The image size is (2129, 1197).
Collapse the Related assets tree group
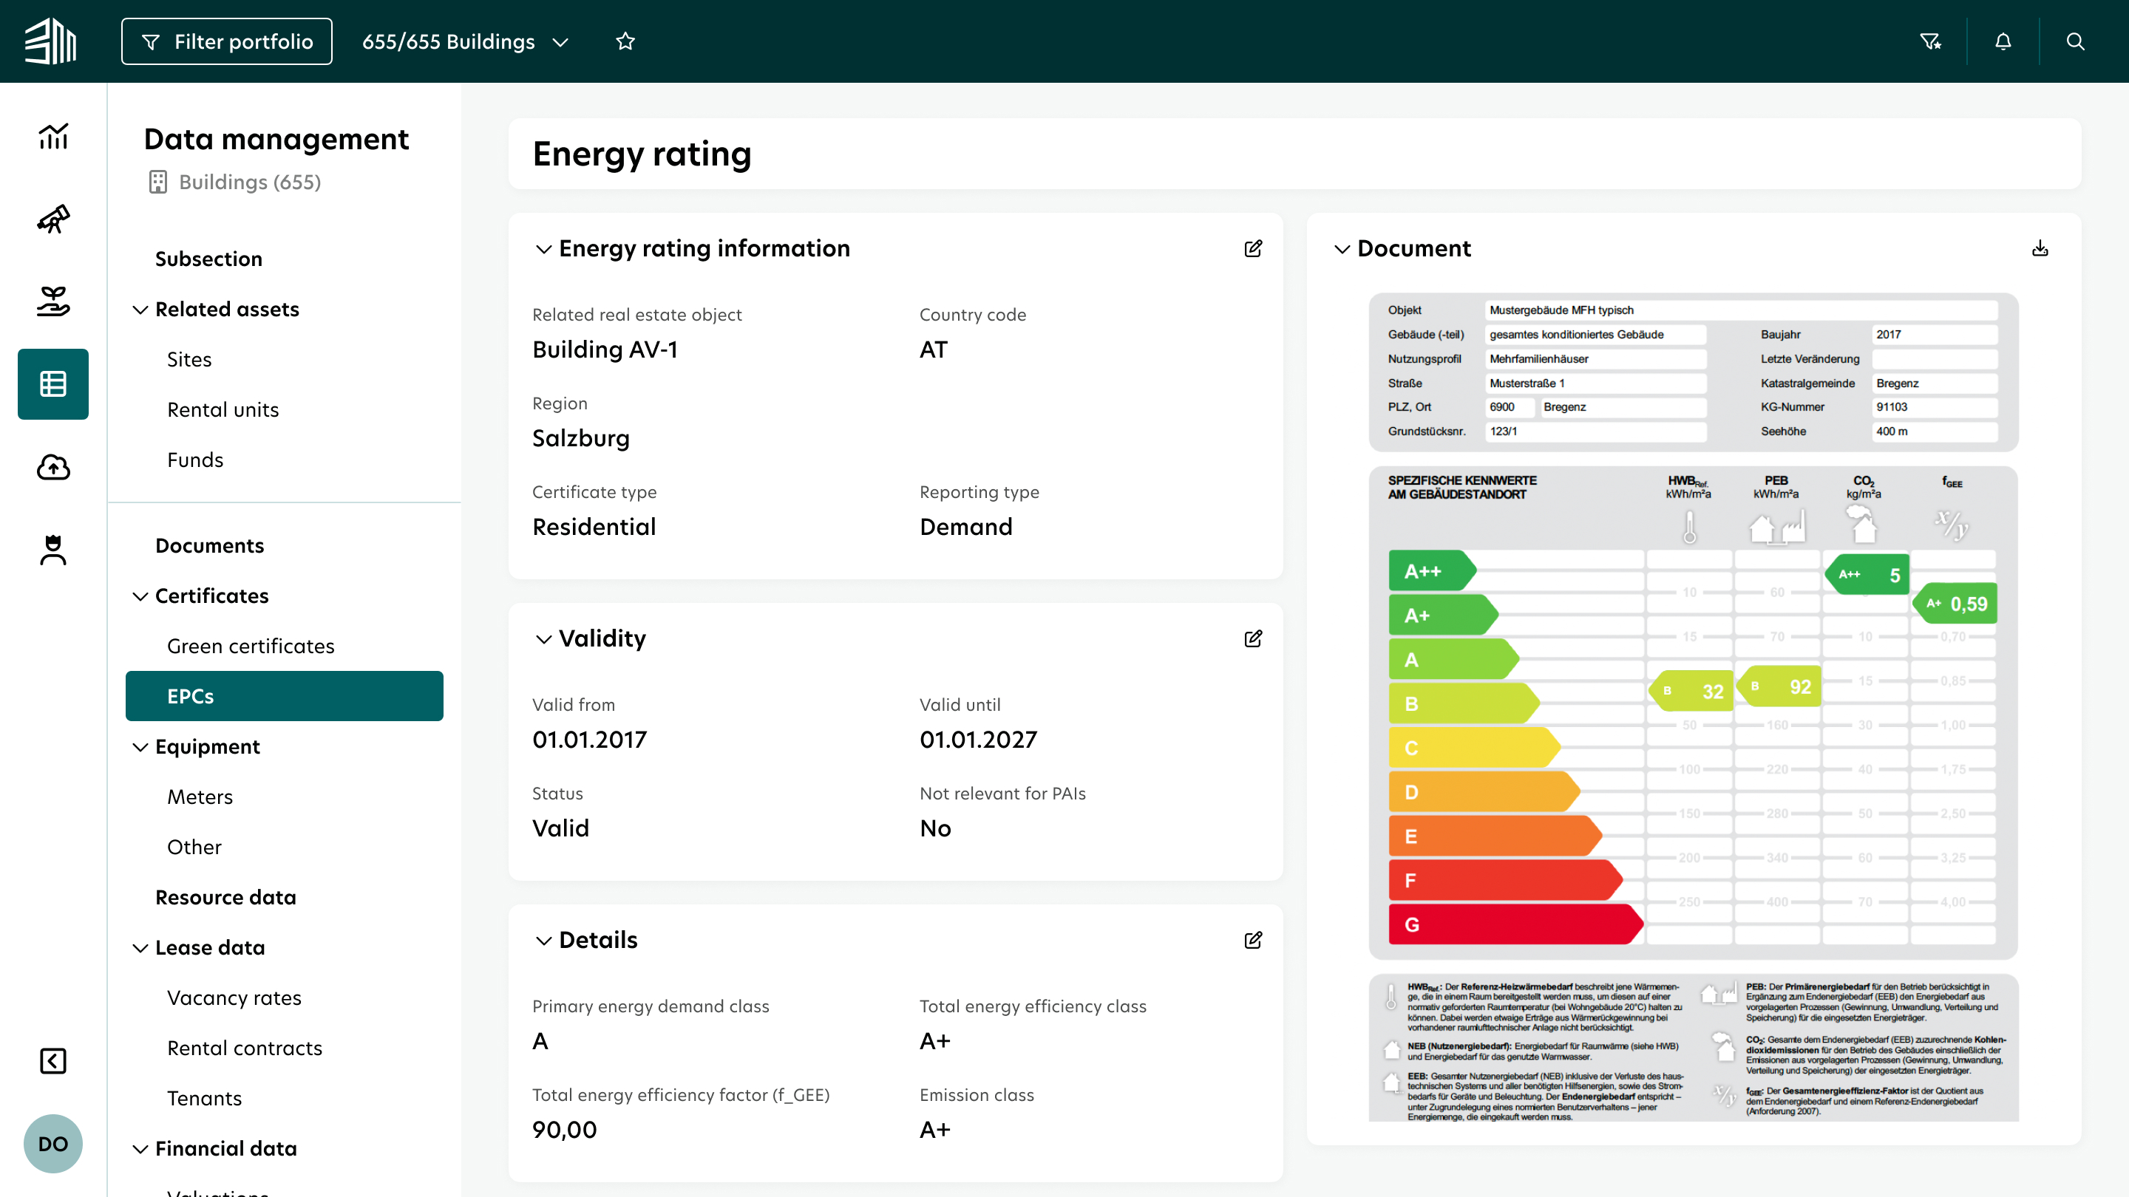click(x=140, y=310)
